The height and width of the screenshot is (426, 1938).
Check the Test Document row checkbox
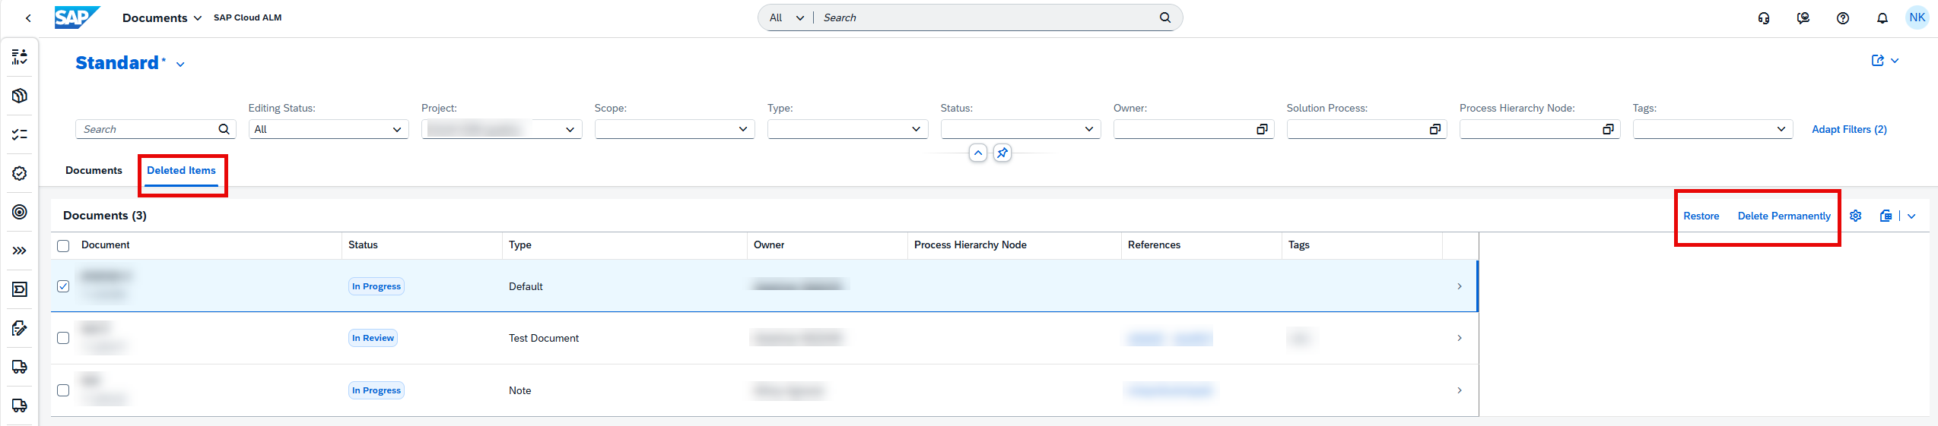pos(63,338)
